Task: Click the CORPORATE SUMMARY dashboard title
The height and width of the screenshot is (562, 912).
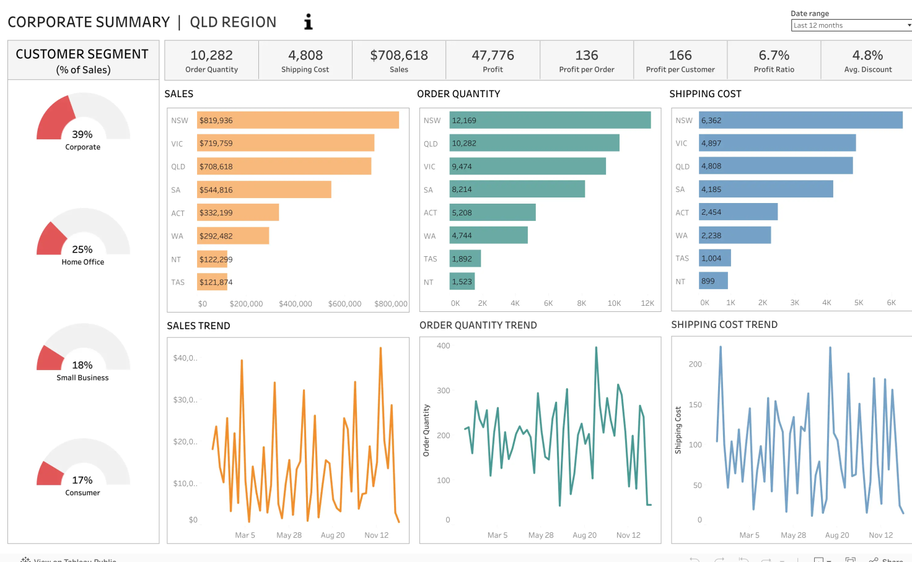Action: tap(89, 22)
